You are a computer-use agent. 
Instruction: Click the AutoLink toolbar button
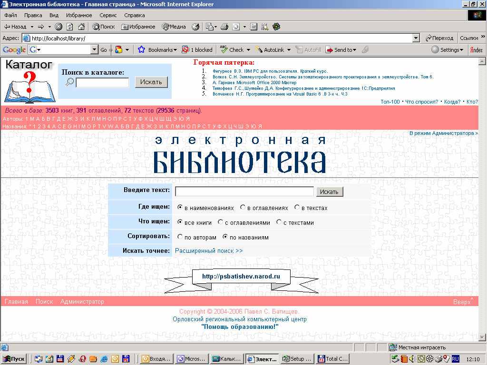(x=270, y=49)
